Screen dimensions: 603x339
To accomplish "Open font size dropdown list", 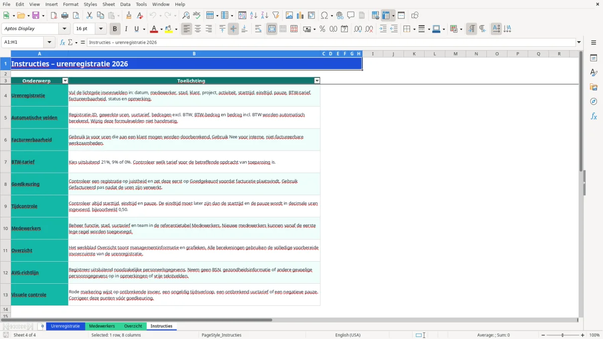I will pos(100,29).
